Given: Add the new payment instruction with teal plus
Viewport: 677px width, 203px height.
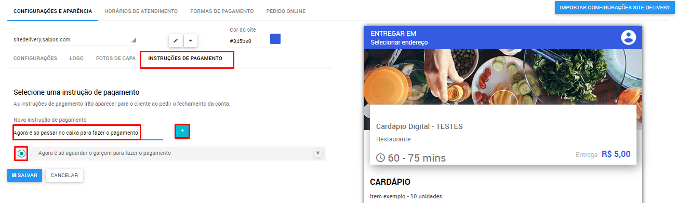Looking at the screenshot, I should [182, 132].
